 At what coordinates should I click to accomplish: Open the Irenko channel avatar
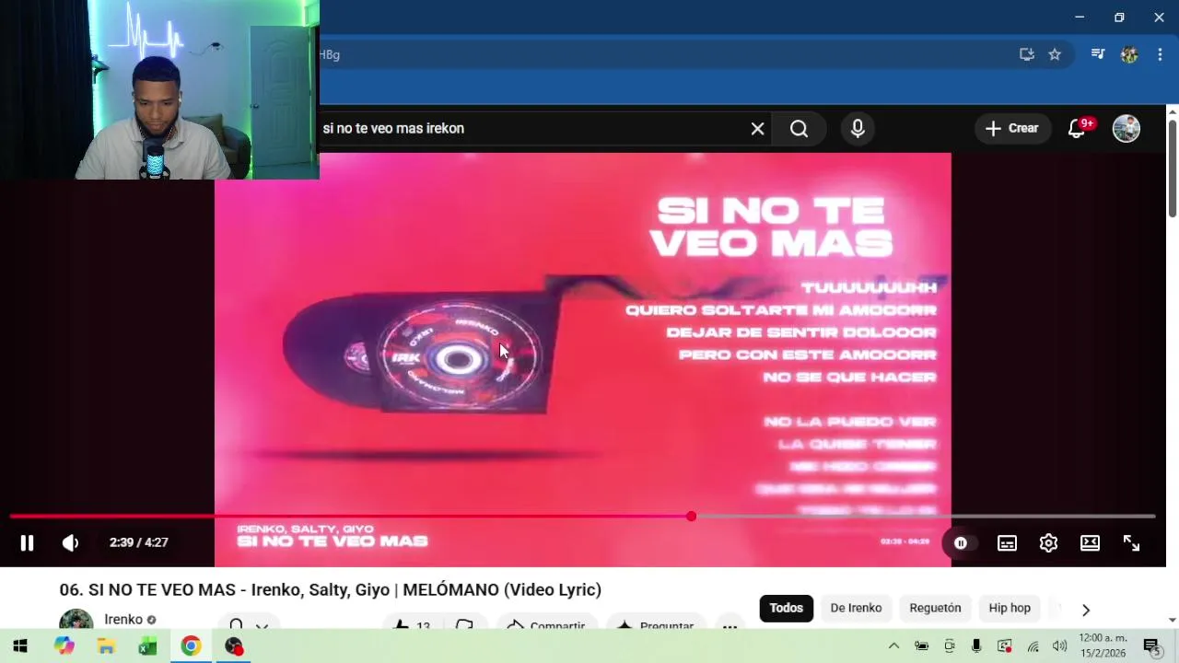[76, 620]
